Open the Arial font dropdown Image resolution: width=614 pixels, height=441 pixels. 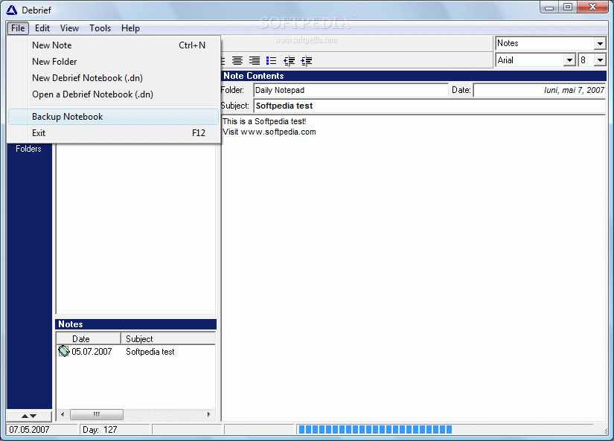[570, 60]
